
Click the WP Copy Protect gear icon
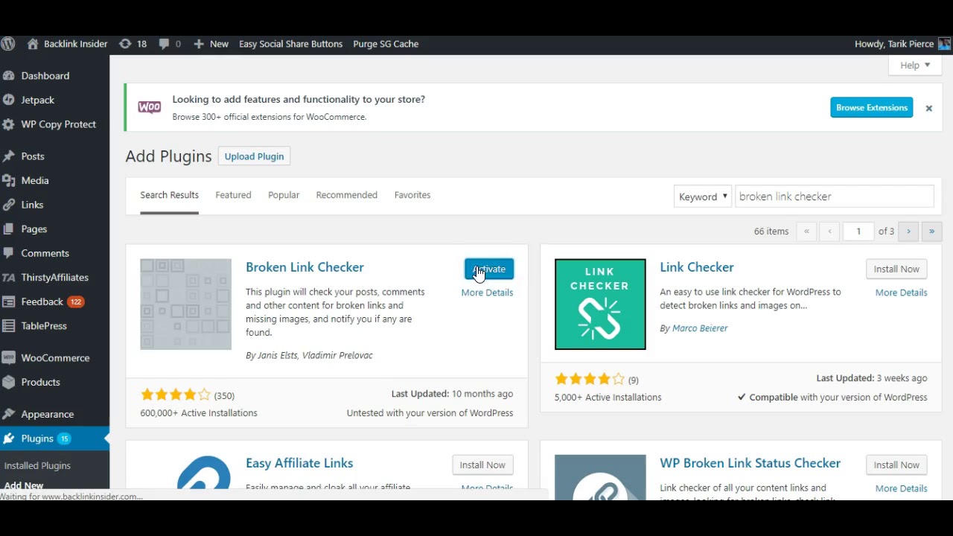point(8,124)
